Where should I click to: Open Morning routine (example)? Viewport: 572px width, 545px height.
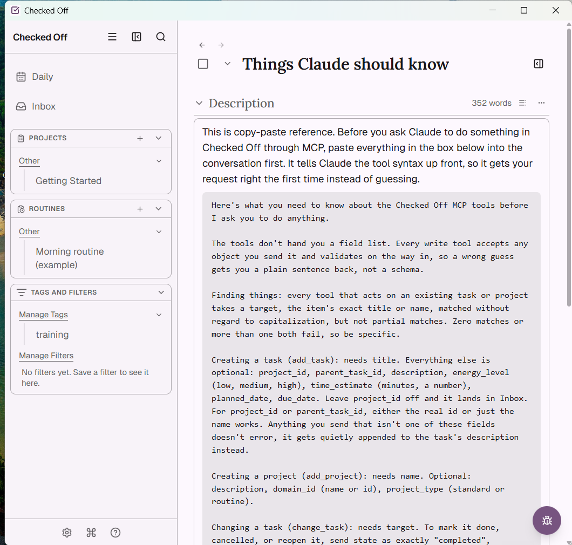click(x=70, y=258)
